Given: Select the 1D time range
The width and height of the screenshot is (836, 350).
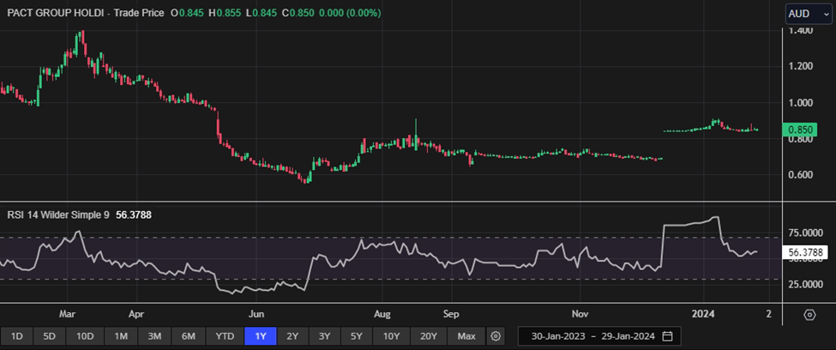Looking at the screenshot, I should [x=17, y=336].
